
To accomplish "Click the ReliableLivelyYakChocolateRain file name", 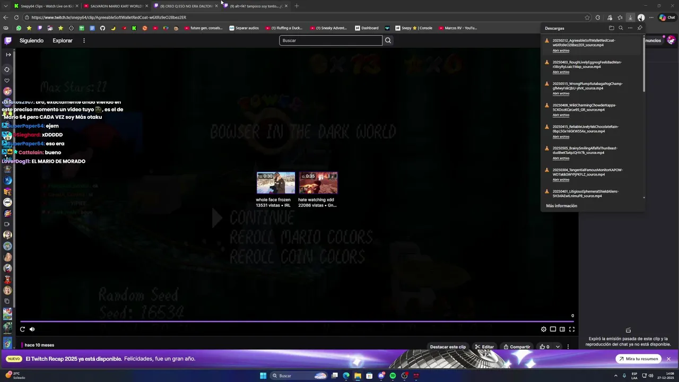I will pos(585,129).
